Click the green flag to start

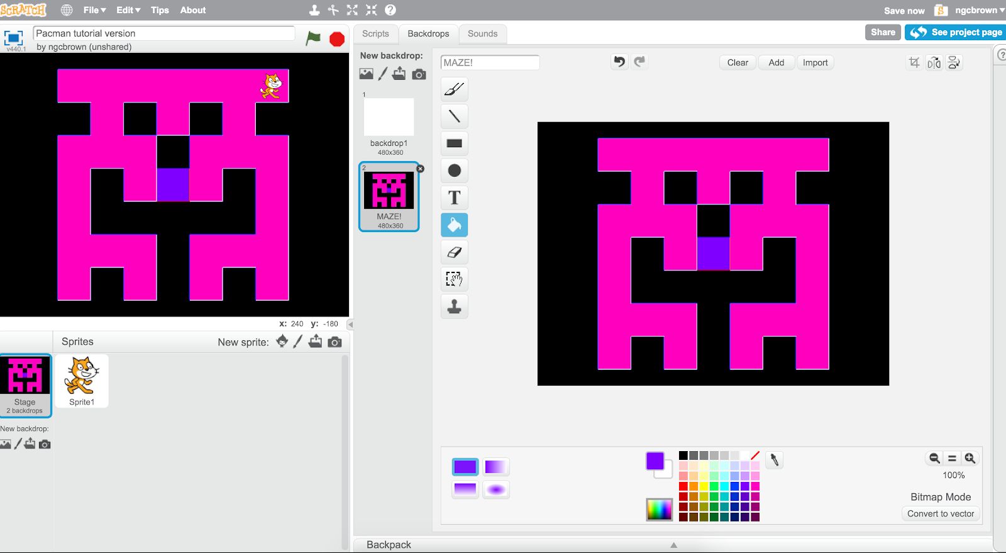313,38
